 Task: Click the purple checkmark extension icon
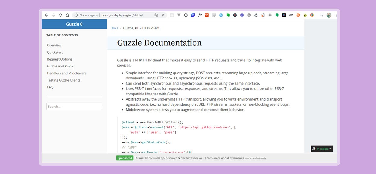point(242,15)
